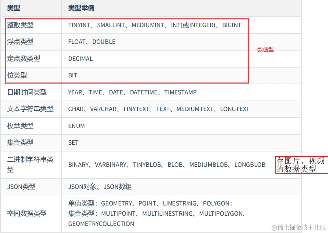This screenshot has height=233, width=328.
Task: Click the '类型举例' column header
Action: pos(181,8)
